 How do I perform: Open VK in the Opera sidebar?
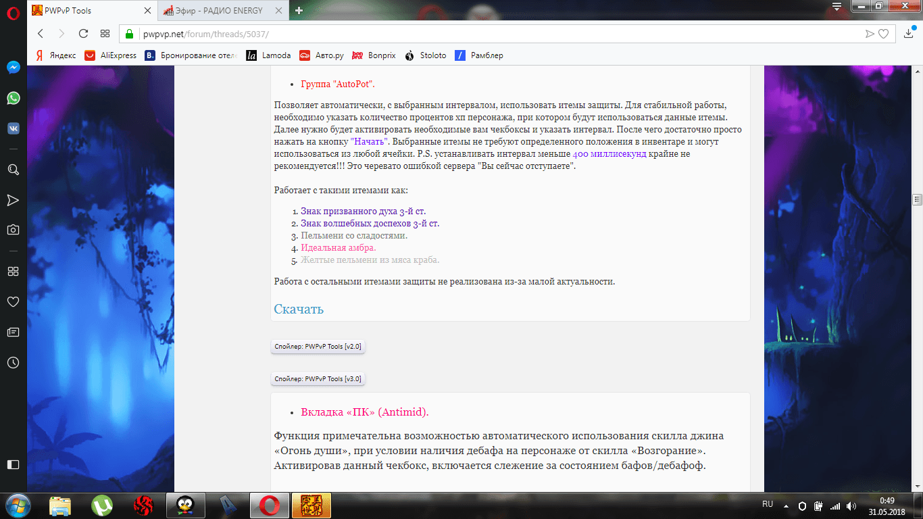[13, 128]
